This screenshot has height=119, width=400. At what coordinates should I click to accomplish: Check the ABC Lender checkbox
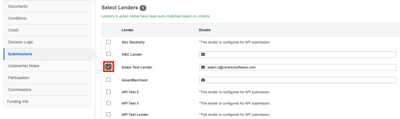coord(108,54)
